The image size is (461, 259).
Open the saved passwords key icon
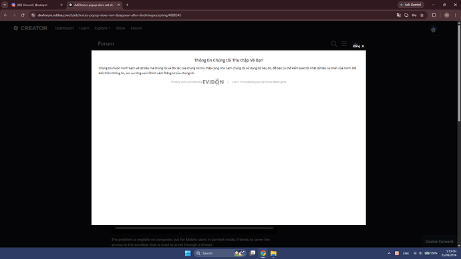click(414, 15)
